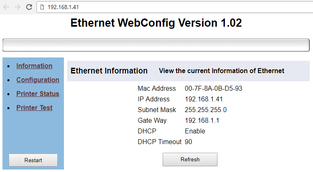The height and width of the screenshot is (172, 313).
Task: Click the Gate Way value 192.168.1.1
Action: pyautogui.click(x=202, y=120)
